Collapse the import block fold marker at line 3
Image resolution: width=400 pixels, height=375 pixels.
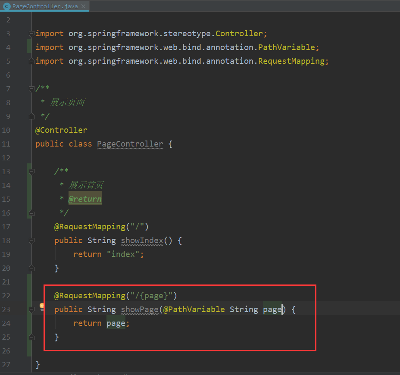click(x=31, y=34)
